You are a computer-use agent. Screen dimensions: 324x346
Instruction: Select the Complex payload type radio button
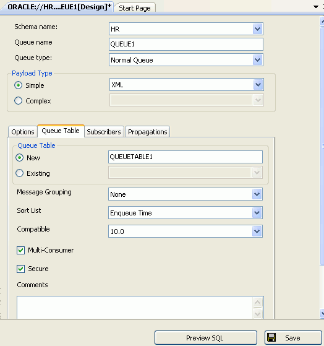[19, 101]
